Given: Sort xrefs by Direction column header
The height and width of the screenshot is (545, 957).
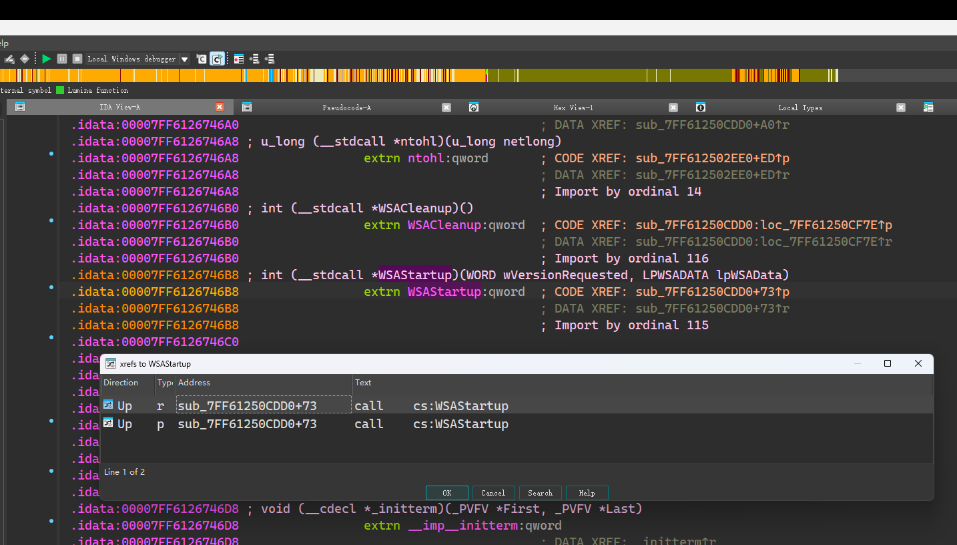Looking at the screenshot, I should [x=121, y=383].
